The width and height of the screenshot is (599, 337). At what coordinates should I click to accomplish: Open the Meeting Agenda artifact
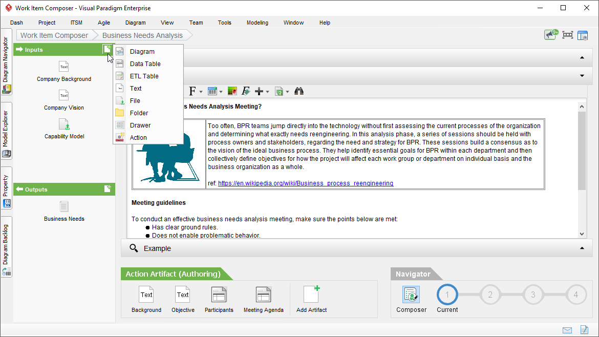click(x=264, y=300)
